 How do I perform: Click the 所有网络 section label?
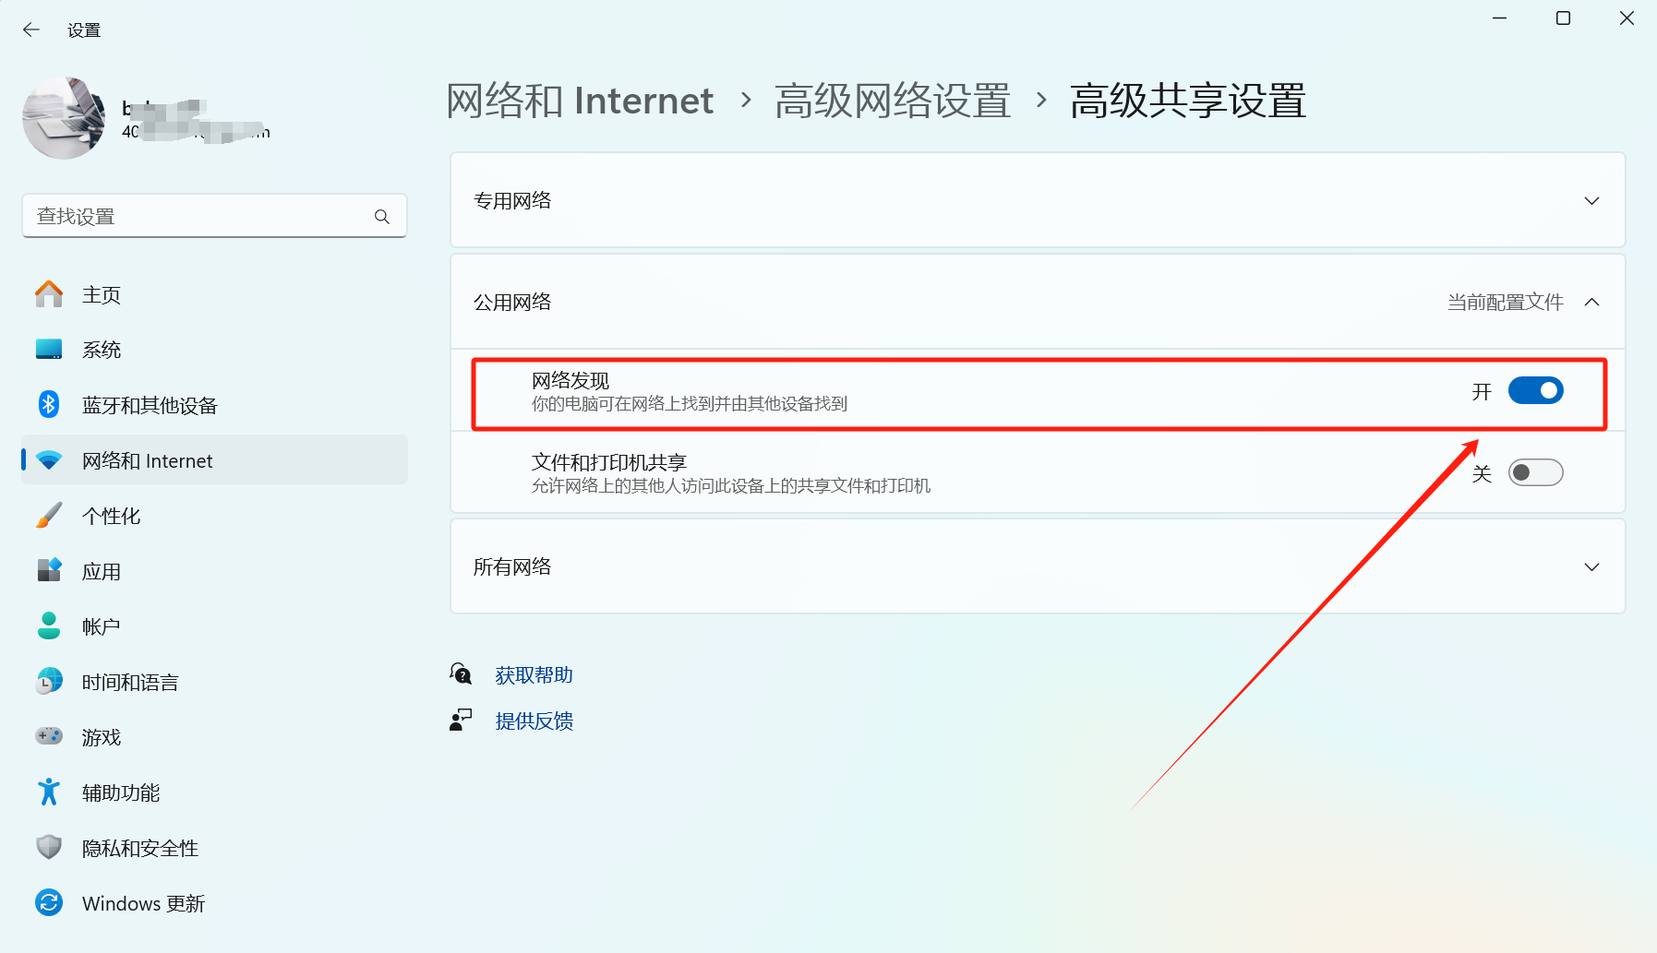coord(512,567)
